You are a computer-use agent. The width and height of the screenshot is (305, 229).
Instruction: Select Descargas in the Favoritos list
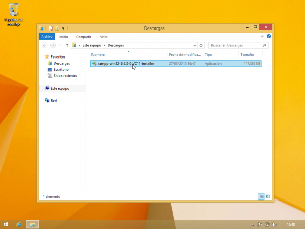click(x=62, y=63)
